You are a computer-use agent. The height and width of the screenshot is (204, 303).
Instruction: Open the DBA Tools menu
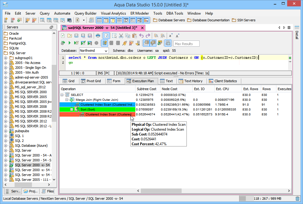click(x=175, y=13)
